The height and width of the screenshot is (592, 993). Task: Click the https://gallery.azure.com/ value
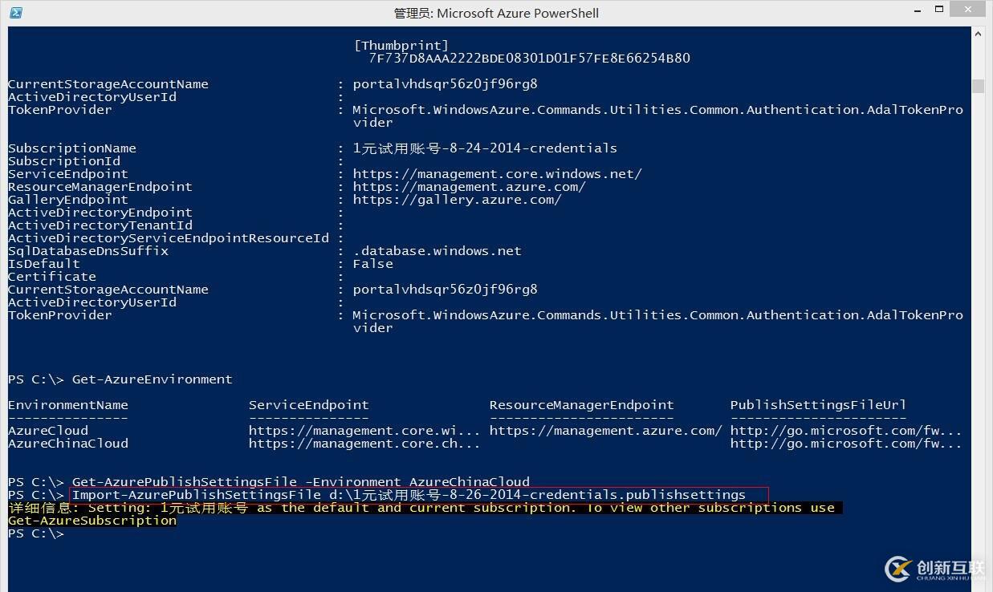[457, 200]
